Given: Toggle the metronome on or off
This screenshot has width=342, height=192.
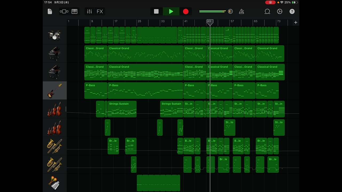Looking at the screenshot, I should click(x=242, y=11).
